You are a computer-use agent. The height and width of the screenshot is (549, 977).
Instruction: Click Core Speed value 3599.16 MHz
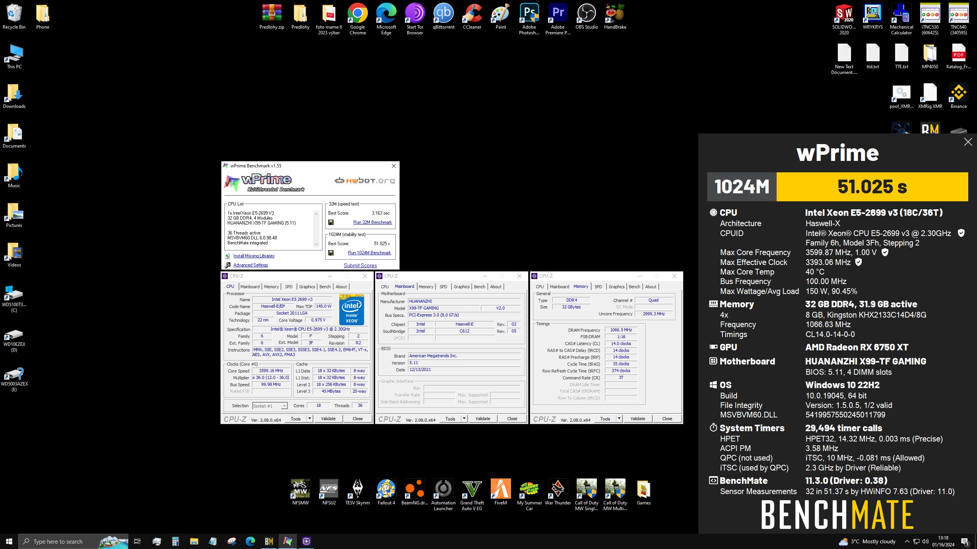pos(271,371)
